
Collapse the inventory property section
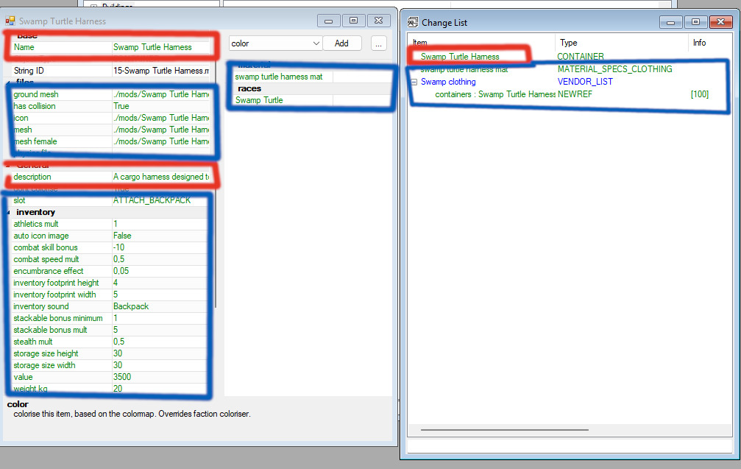click(x=9, y=212)
